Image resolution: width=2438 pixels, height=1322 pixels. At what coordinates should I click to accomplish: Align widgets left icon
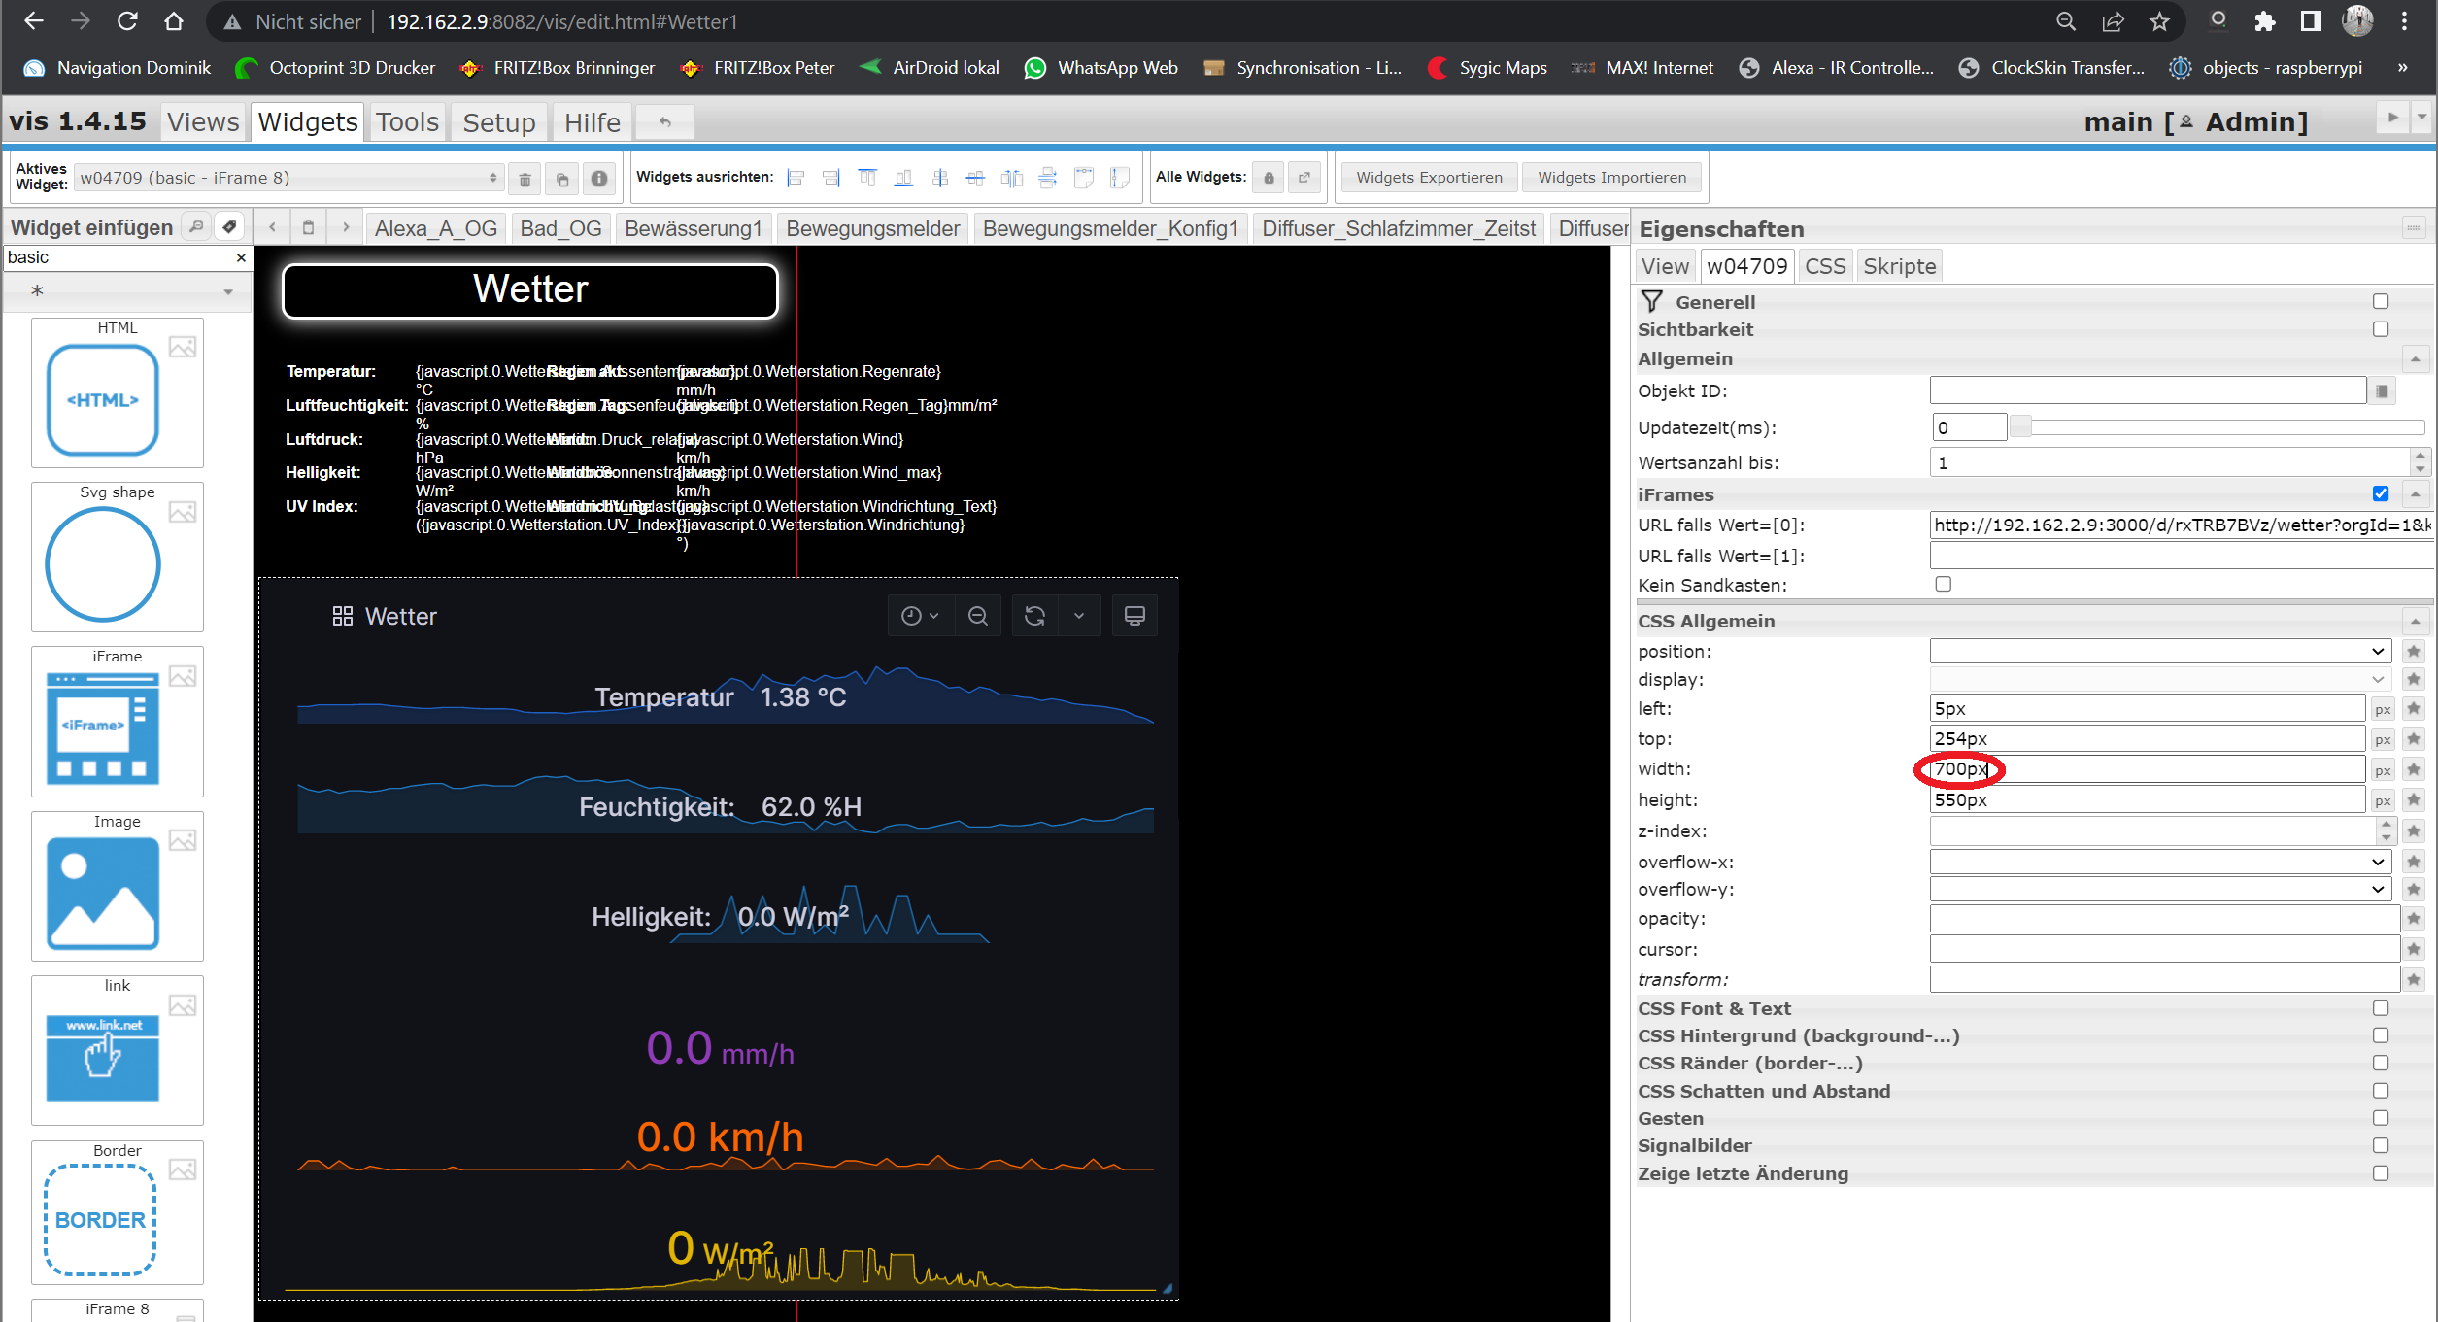pyautogui.click(x=796, y=178)
